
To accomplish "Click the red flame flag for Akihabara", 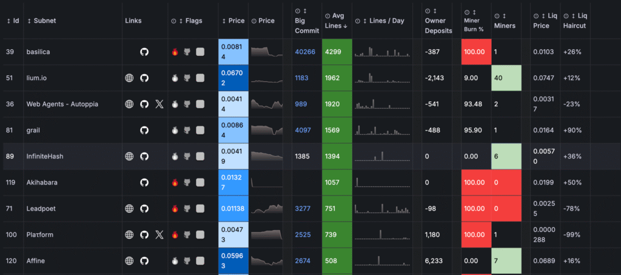I will (x=175, y=183).
